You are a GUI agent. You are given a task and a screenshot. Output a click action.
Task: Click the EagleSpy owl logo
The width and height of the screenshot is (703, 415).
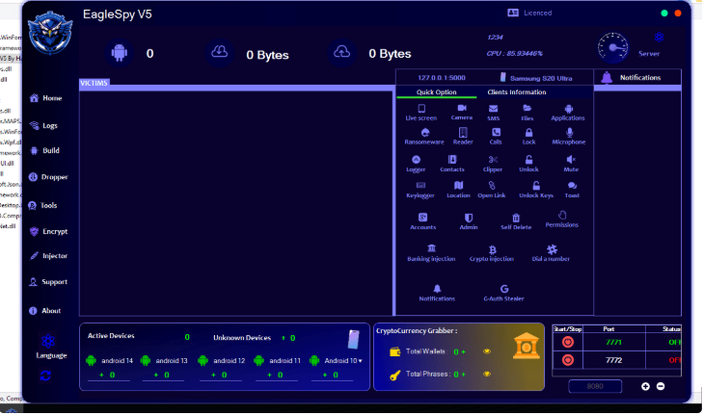coord(50,33)
